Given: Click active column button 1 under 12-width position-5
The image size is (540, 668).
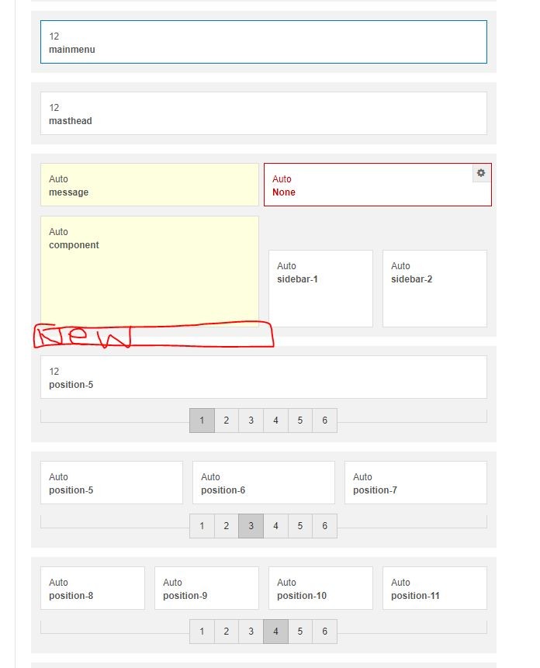Looking at the screenshot, I should click(202, 421).
